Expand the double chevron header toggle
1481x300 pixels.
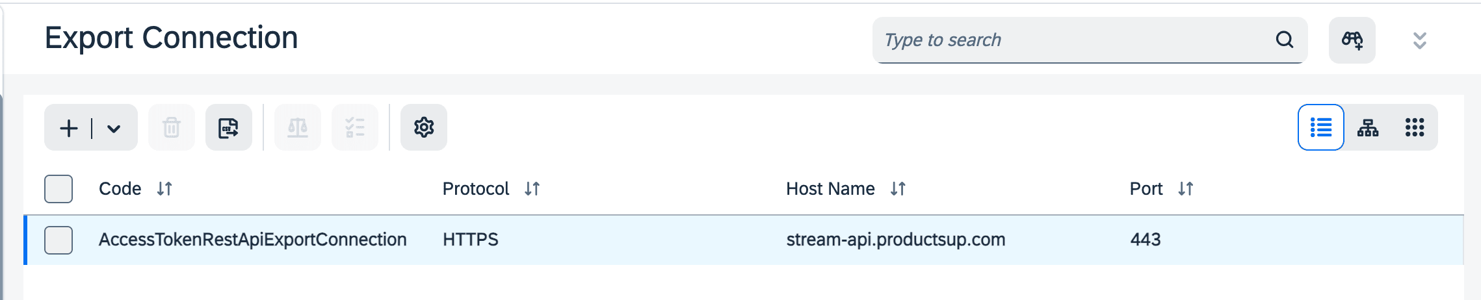click(x=1420, y=41)
